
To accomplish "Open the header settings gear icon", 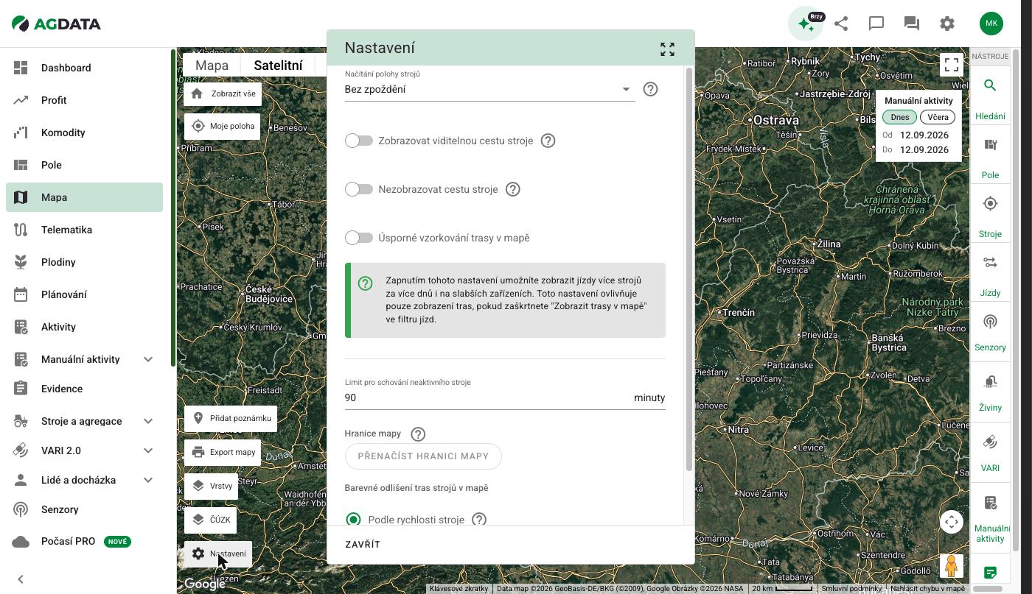I will [x=947, y=24].
